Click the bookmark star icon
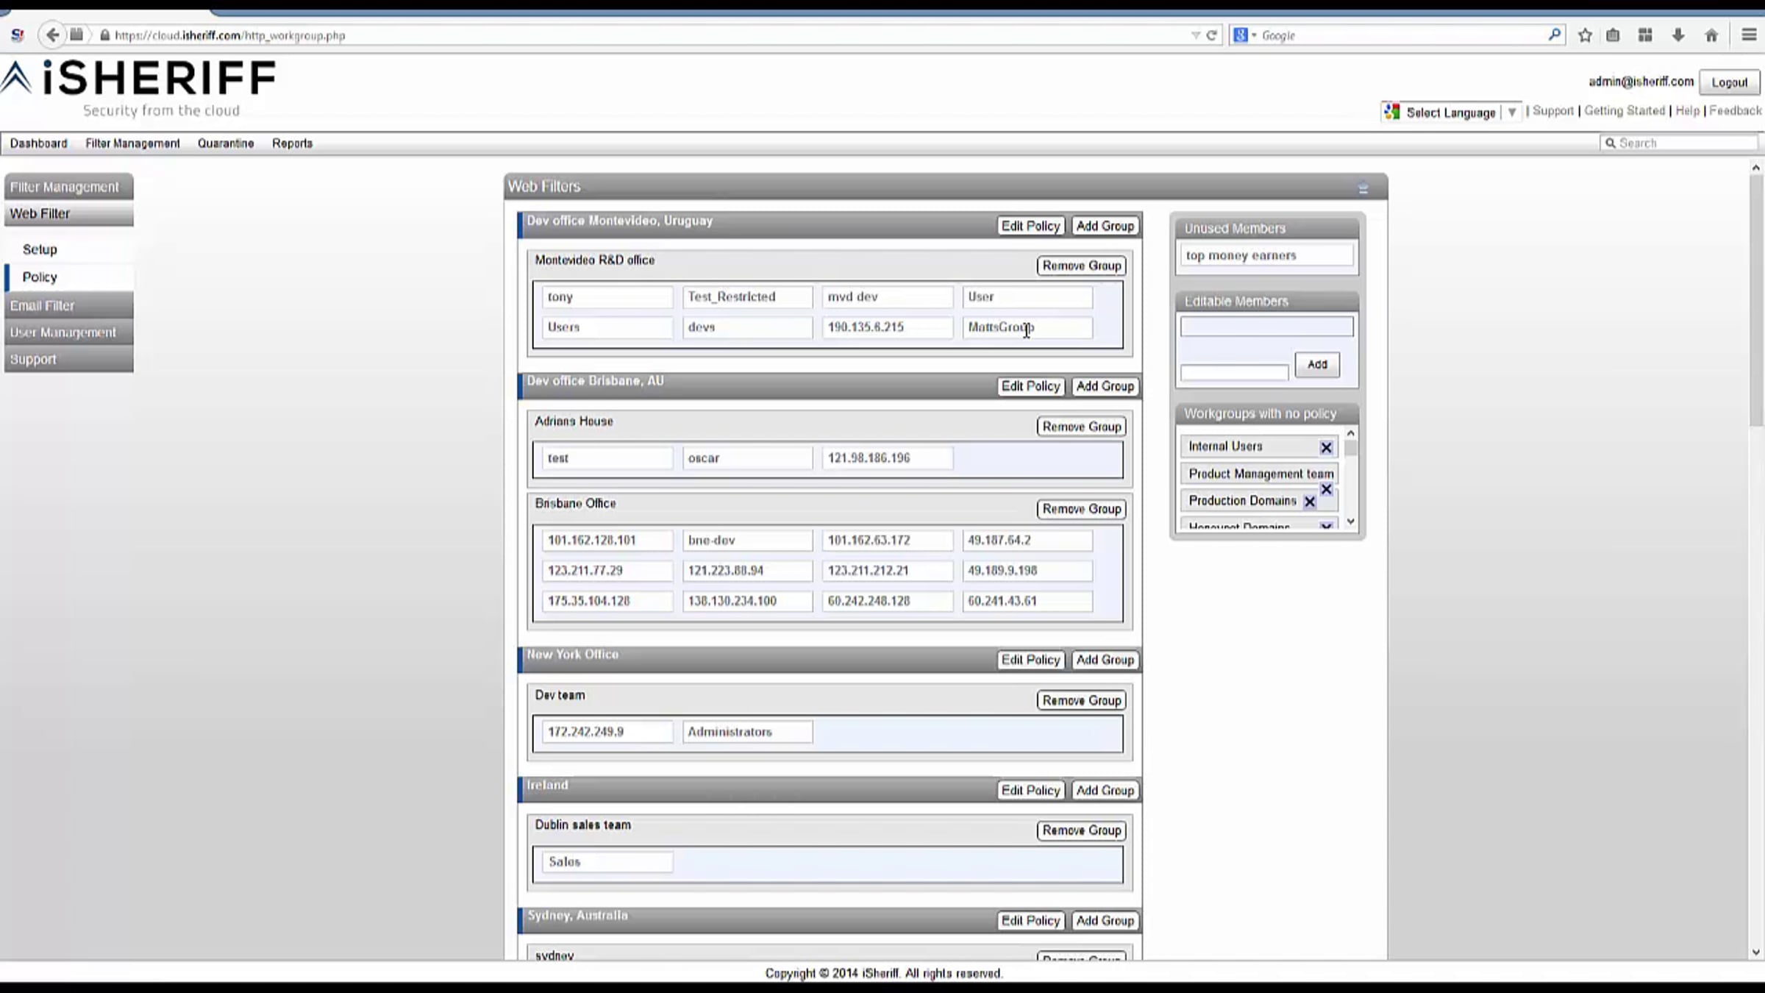Screen dimensions: 1765x993 (x=1585, y=35)
